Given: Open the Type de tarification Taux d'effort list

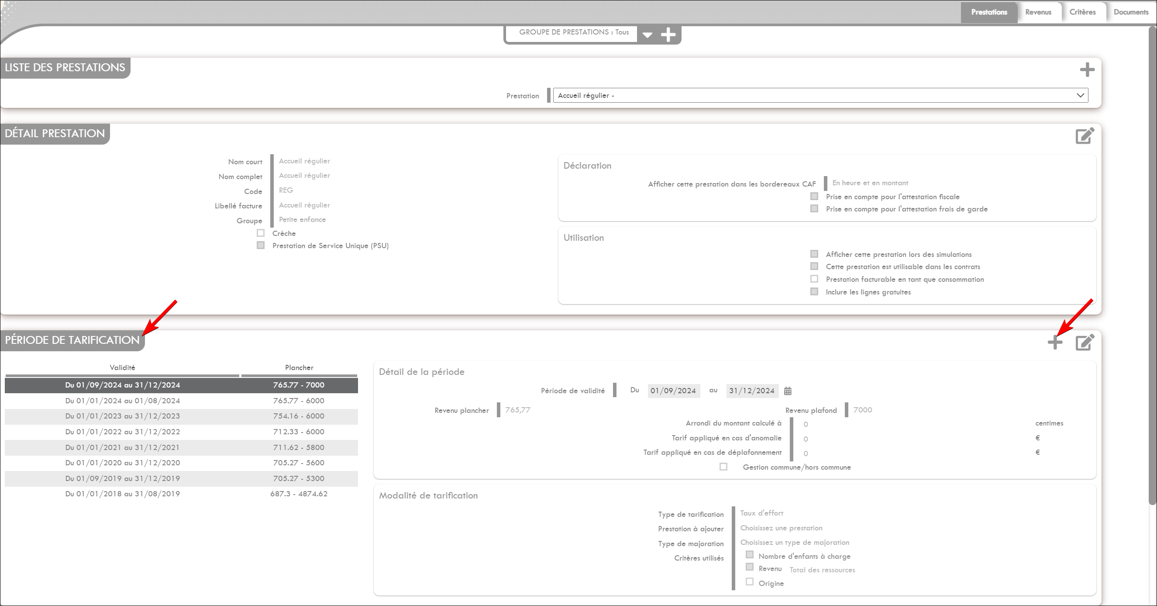Looking at the screenshot, I should (x=762, y=513).
